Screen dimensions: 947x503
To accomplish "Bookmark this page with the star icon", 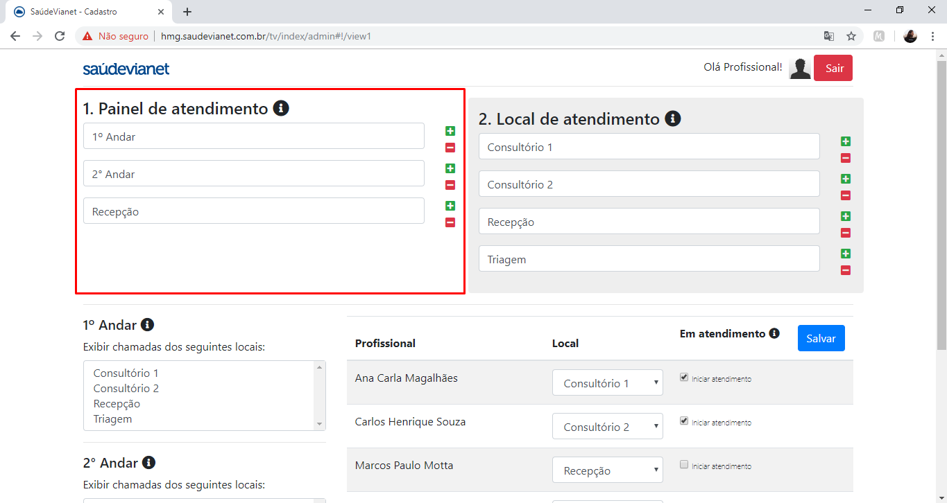I will point(851,36).
